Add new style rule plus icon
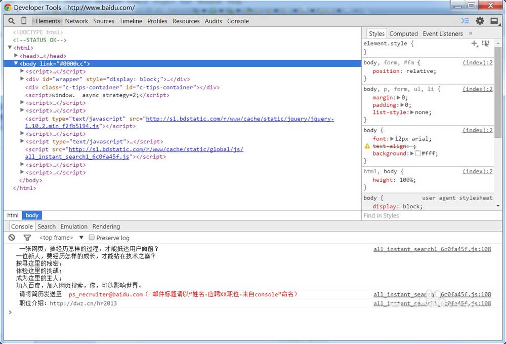Image resolution: width=506 pixels, height=344 pixels. [x=475, y=43]
